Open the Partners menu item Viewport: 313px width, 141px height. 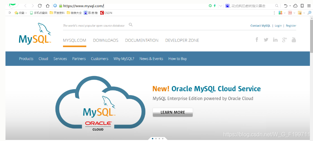79,59
